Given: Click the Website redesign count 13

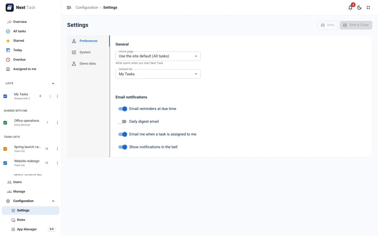Looking at the screenshot, I should pyautogui.click(x=47, y=163).
